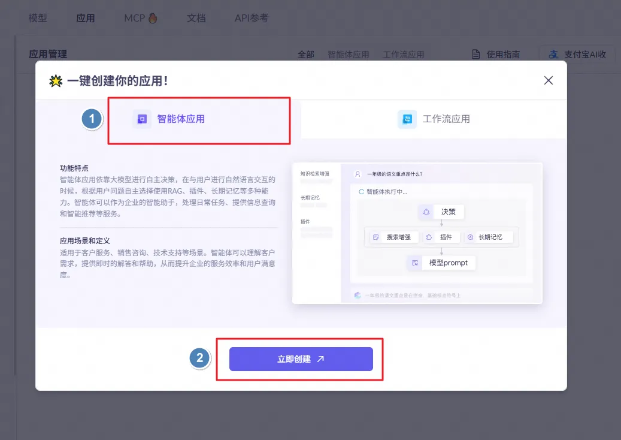621x440 pixels.
Task: Click the star burst icon beside dialog title
Action: 56,81
